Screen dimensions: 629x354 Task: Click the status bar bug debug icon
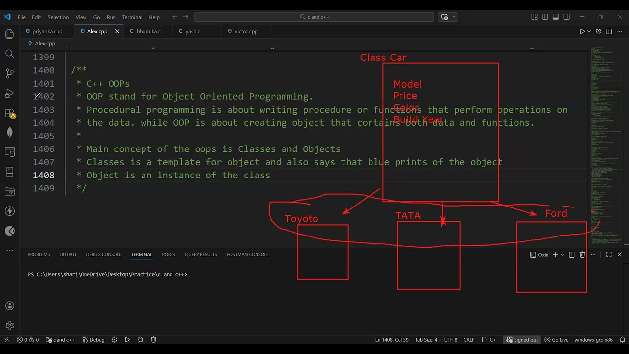pyautogui.click(x=141, y=340)
